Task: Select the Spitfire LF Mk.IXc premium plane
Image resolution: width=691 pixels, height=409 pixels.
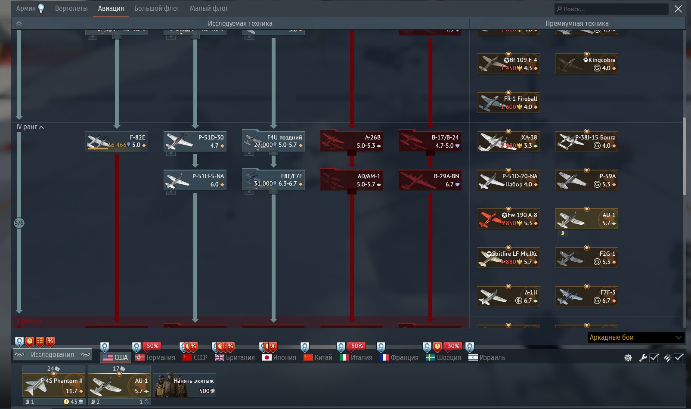Action: [508, 257]
